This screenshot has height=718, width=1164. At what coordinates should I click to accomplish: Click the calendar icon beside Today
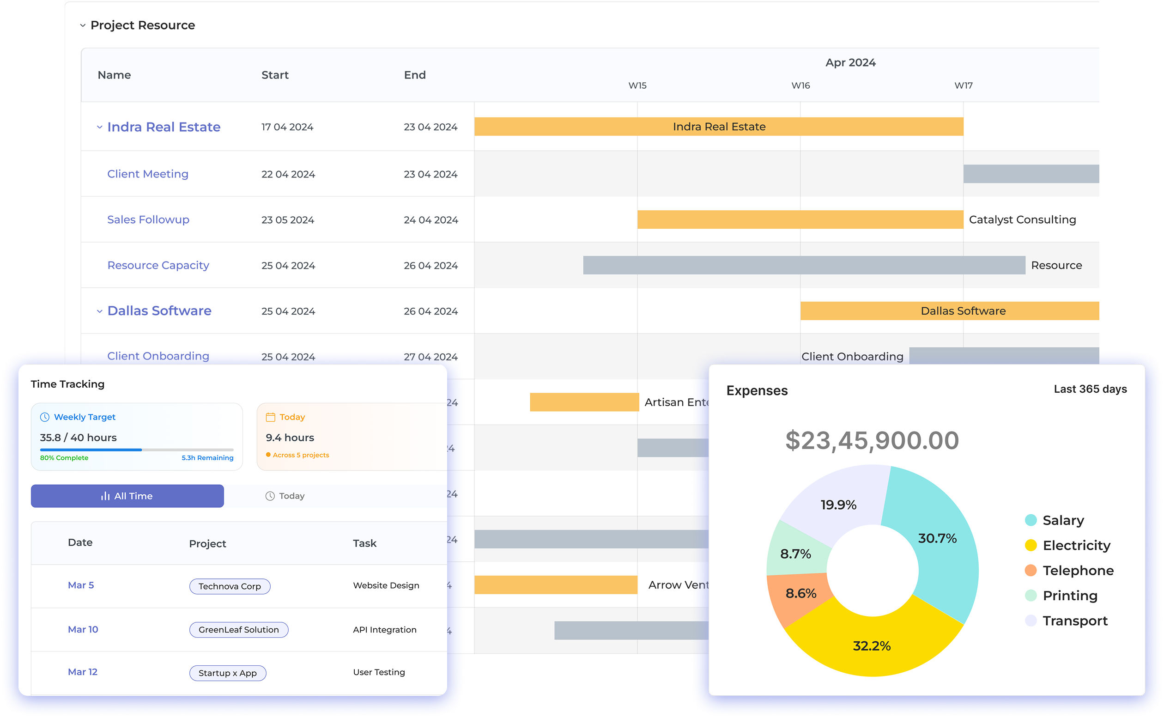pos(270,416)
